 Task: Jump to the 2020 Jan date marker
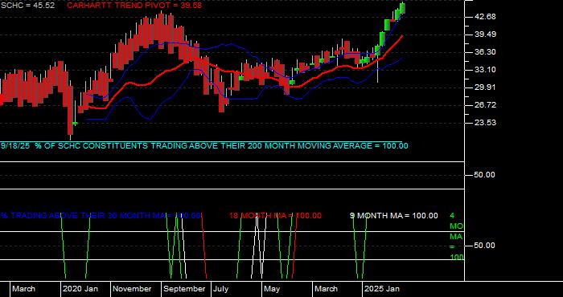[80, 289]
